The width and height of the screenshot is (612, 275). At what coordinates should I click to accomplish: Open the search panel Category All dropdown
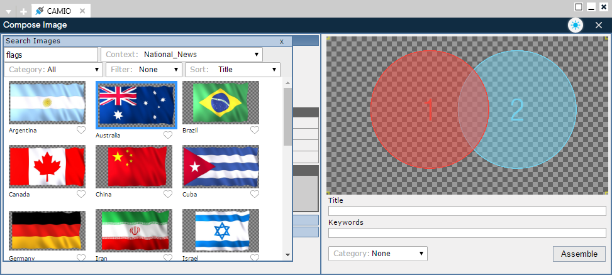[x=53, y=70]
